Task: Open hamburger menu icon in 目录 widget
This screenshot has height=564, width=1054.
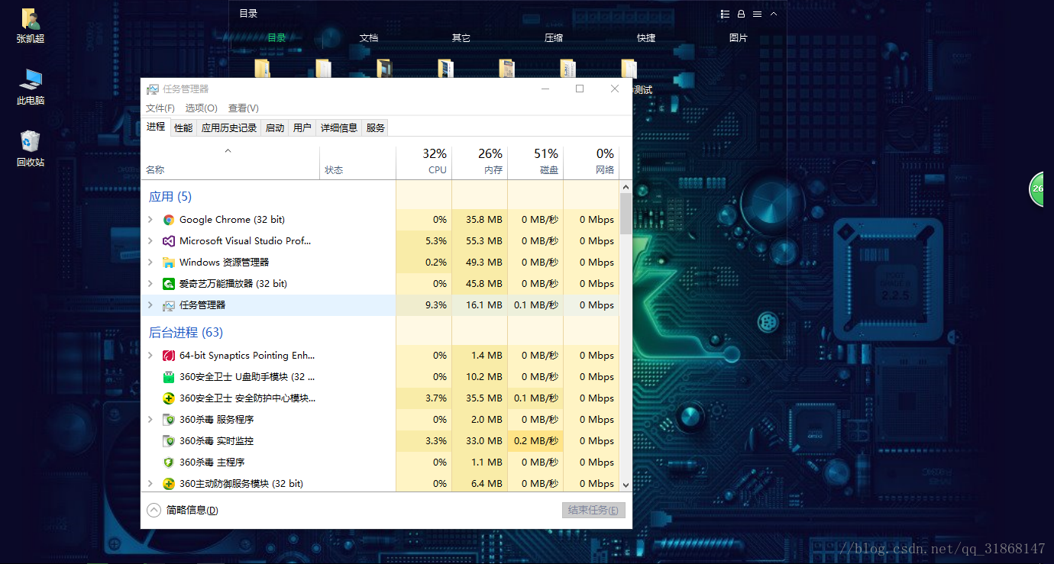Action: tap(757, 14)
